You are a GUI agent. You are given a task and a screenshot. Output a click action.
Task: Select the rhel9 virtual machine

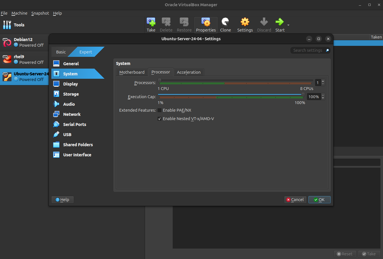[x=24, y=59]
